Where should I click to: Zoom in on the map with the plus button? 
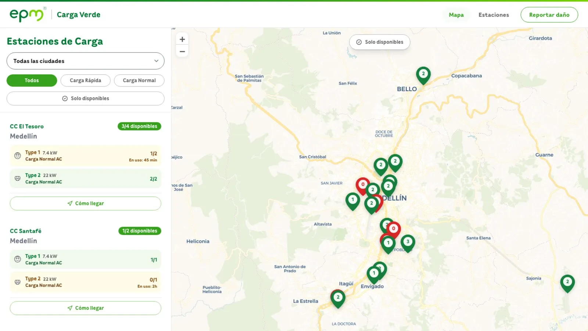[x=182, y=39]
